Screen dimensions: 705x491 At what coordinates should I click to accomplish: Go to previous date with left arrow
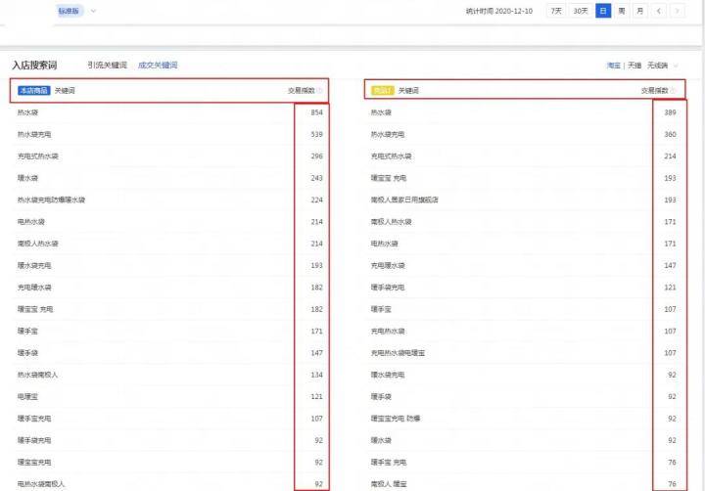658,11
